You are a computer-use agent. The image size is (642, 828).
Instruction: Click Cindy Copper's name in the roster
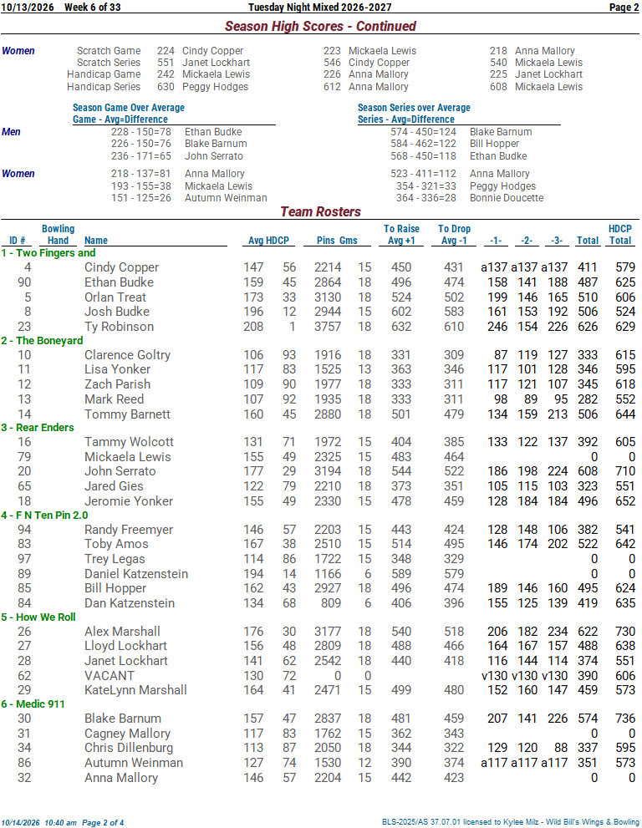pyautogui.click(x=121, y=267)
